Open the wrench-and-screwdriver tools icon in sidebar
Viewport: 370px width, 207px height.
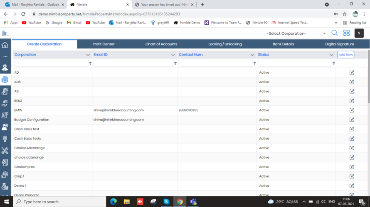pos(5,151)
